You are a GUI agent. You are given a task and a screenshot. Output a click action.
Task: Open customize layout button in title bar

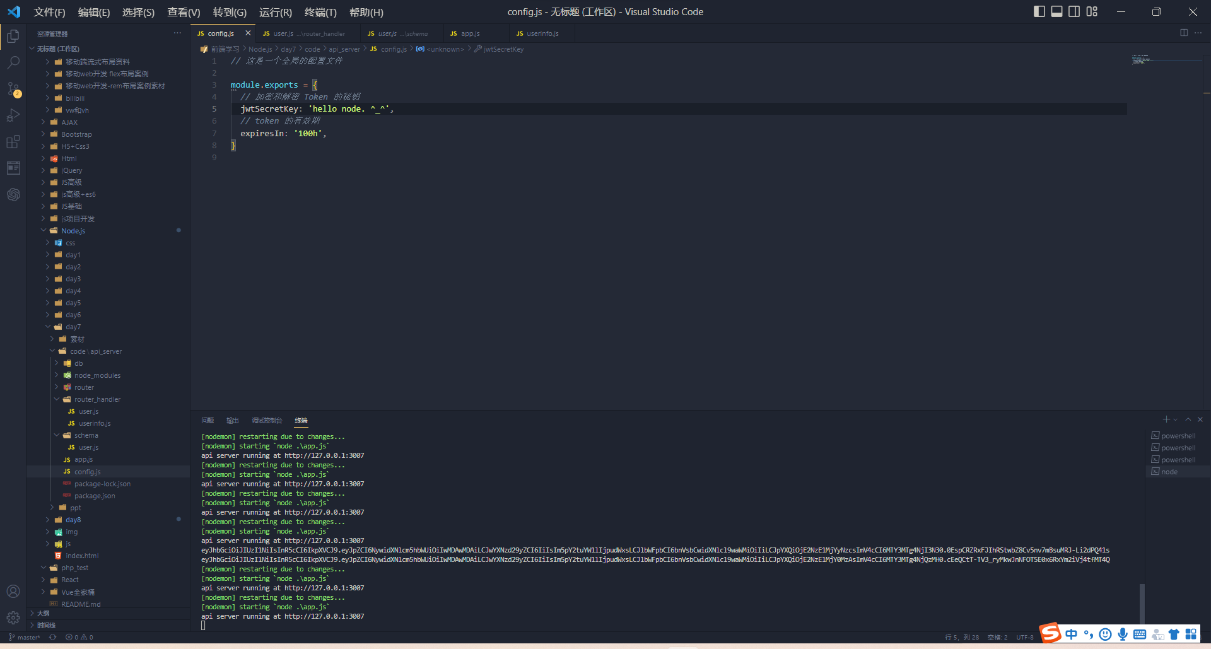pos(1092,11)
